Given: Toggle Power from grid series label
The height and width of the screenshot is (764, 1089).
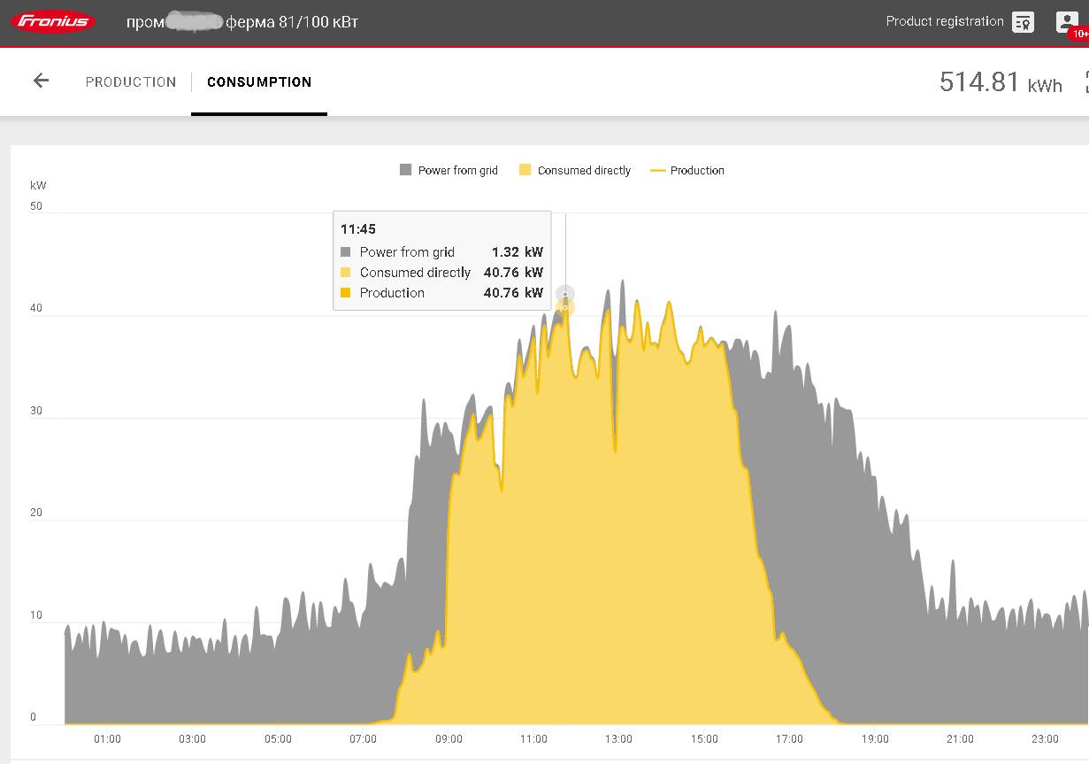Looking at the screenshot, I should (x=457, y=170).
